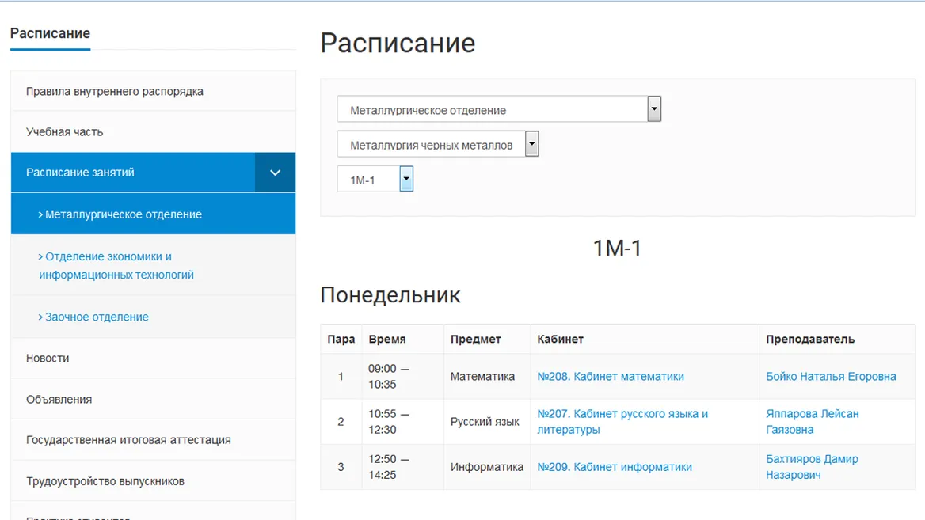The width and height of the screenshot is (925, 520).
Task: Click the Понедельник day heading
Action: click(x=390, y=294)
